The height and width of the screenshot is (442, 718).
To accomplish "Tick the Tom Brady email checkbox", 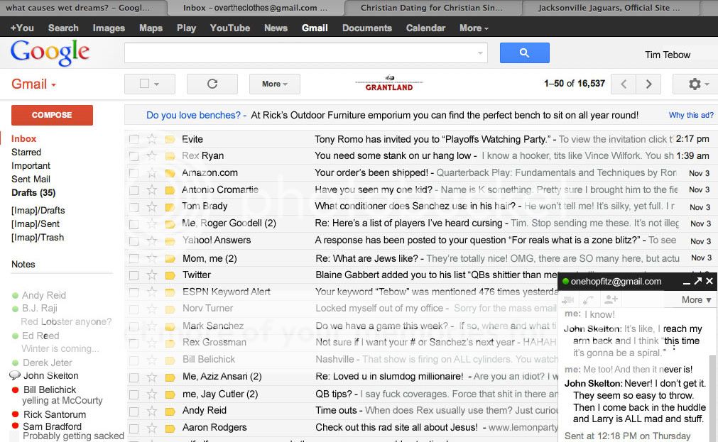I will pos(134,207).
